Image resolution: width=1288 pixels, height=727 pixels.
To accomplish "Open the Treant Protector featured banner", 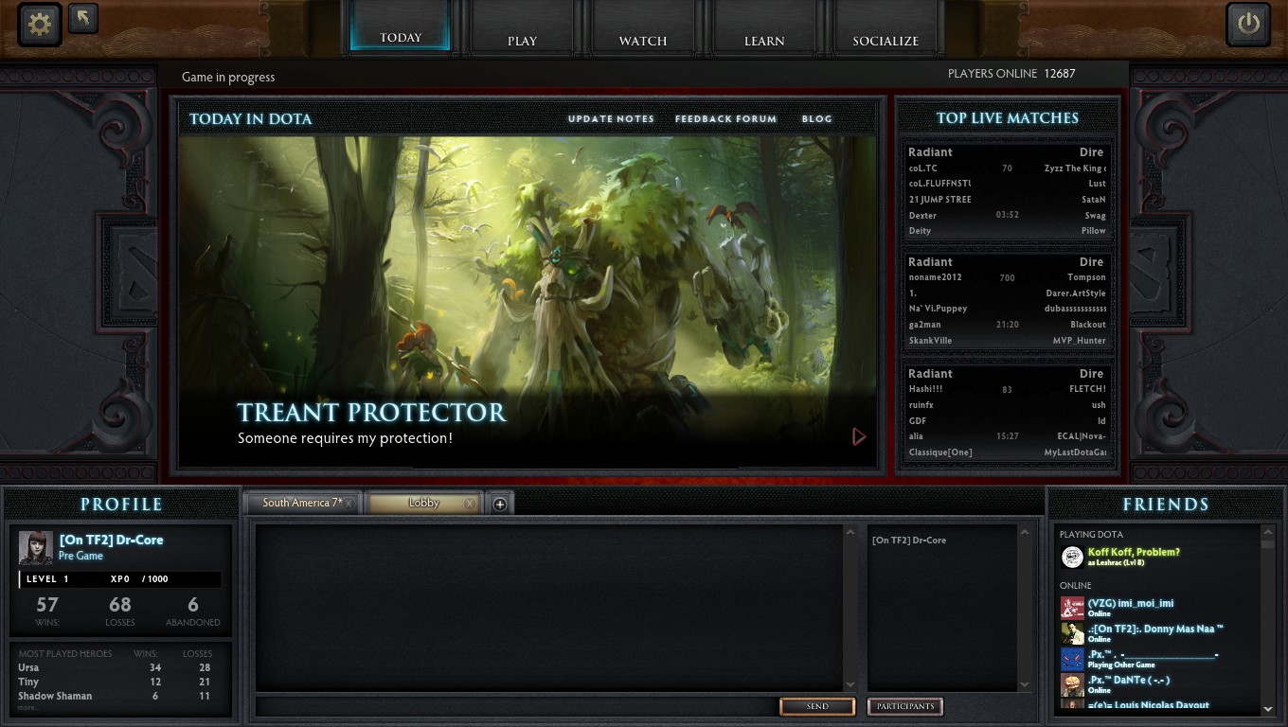I will click(528, 301).
